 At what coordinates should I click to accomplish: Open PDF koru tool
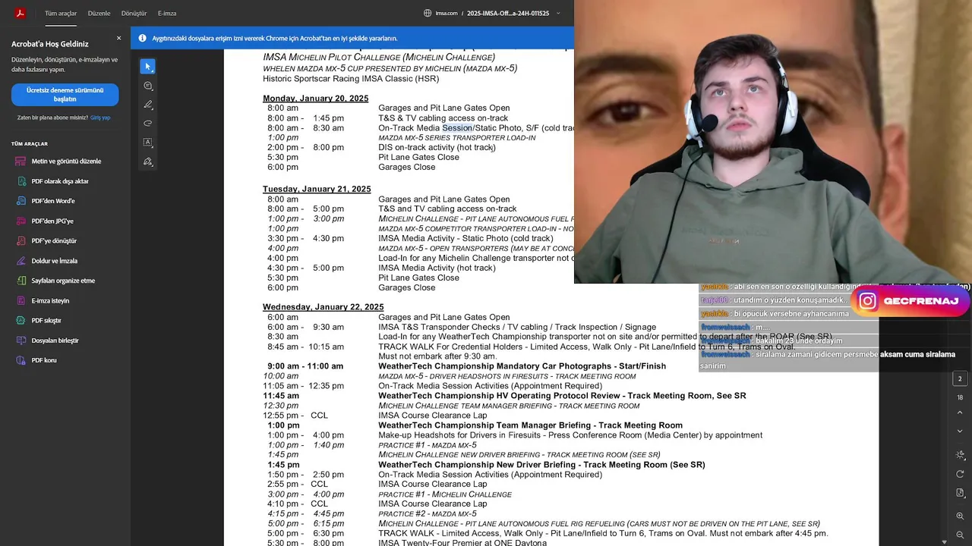coord(37,360)
